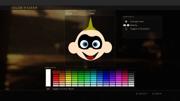Click the COLOR PICKER screen title
180x101 pixels.
click(24, 8)
